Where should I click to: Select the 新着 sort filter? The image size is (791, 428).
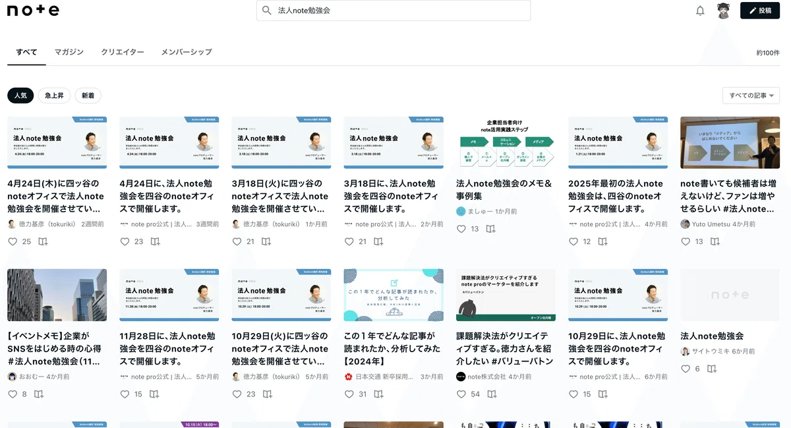click(88, 96)
